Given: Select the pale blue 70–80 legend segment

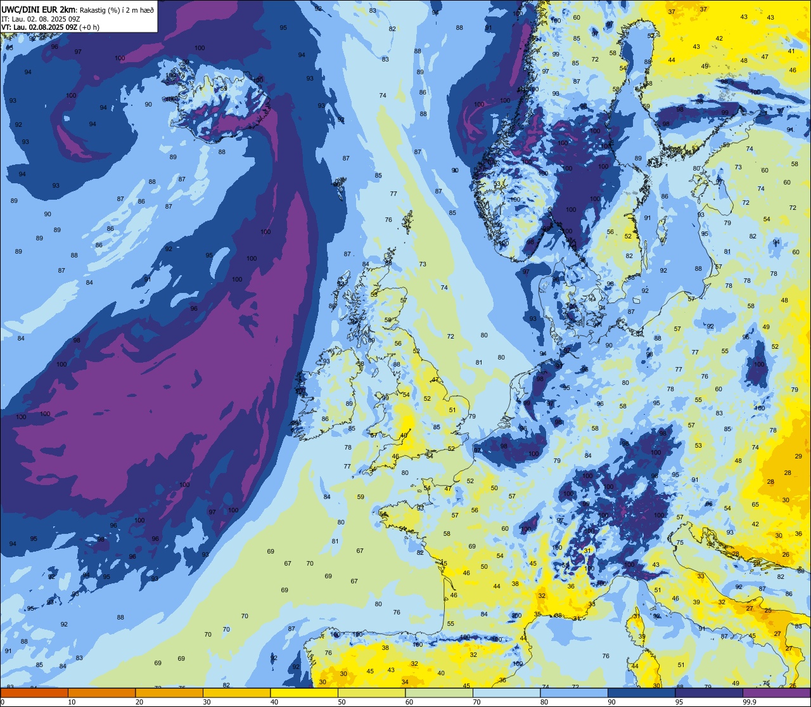Looking at the screenshot, I should click(x=506, y=692).
